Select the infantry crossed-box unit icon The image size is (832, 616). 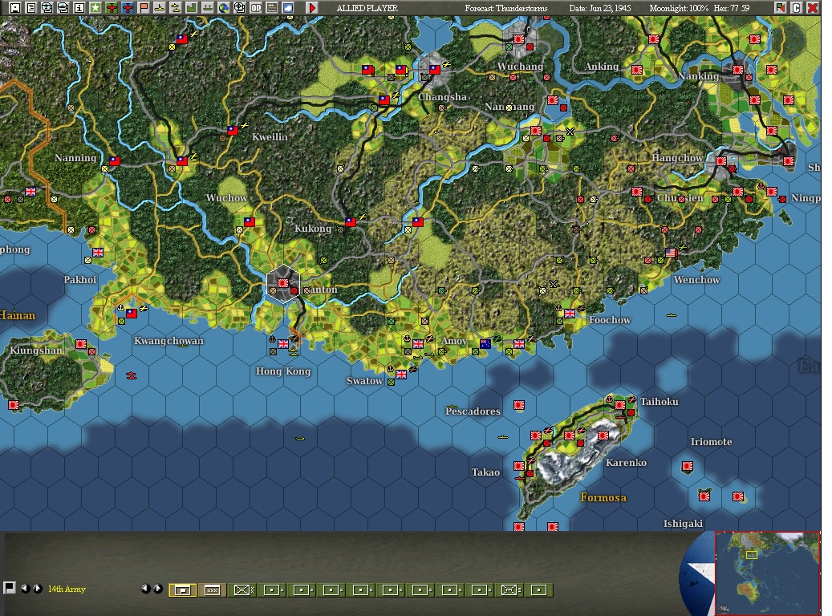242,590
